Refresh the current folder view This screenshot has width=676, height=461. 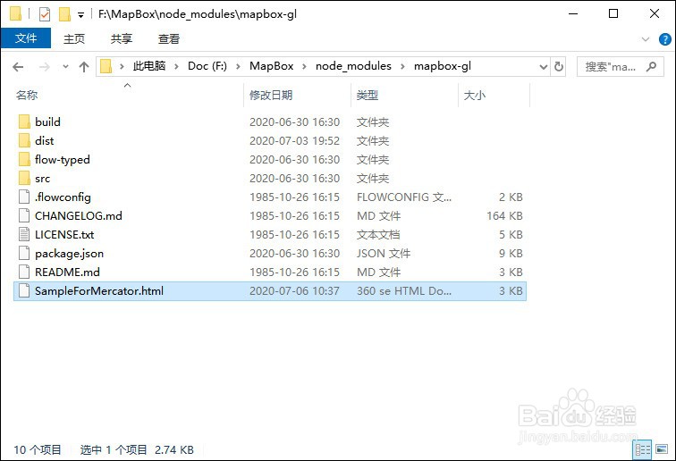[x=559, y=67]
